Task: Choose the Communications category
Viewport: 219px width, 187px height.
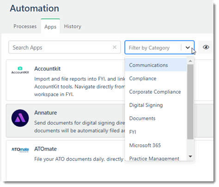Action: click(156, 65)
